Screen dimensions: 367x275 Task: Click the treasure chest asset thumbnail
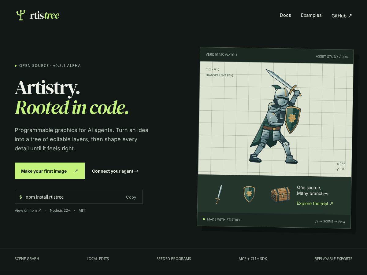[280, 195]
